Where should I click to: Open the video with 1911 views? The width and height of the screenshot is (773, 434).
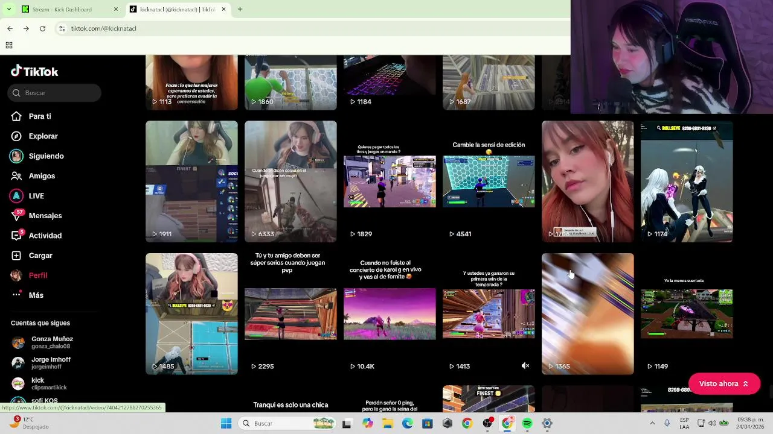click(191, 181)
